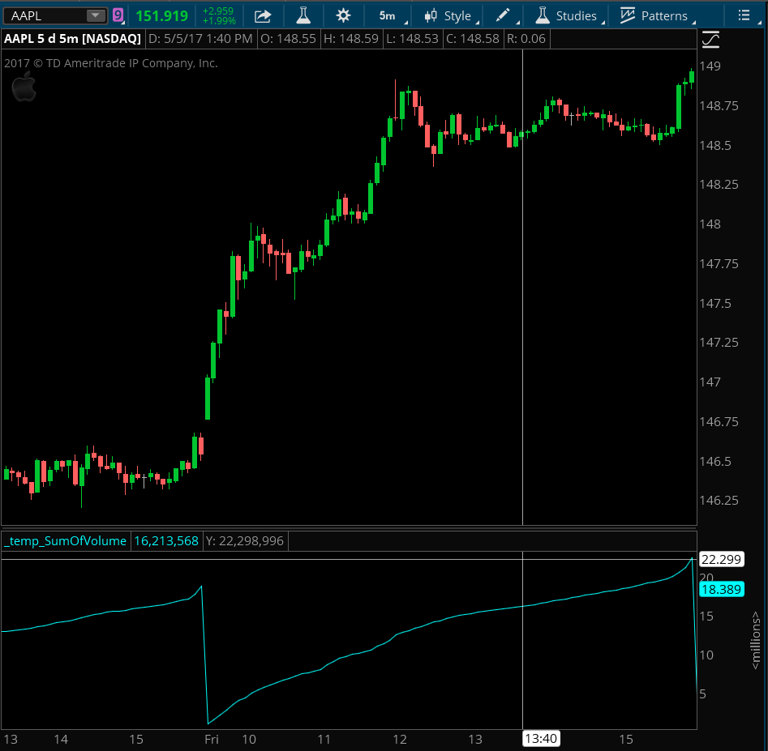Open the list options menu icon
Viewport: 768px width, 751px height.
click(x=744, y=15)
